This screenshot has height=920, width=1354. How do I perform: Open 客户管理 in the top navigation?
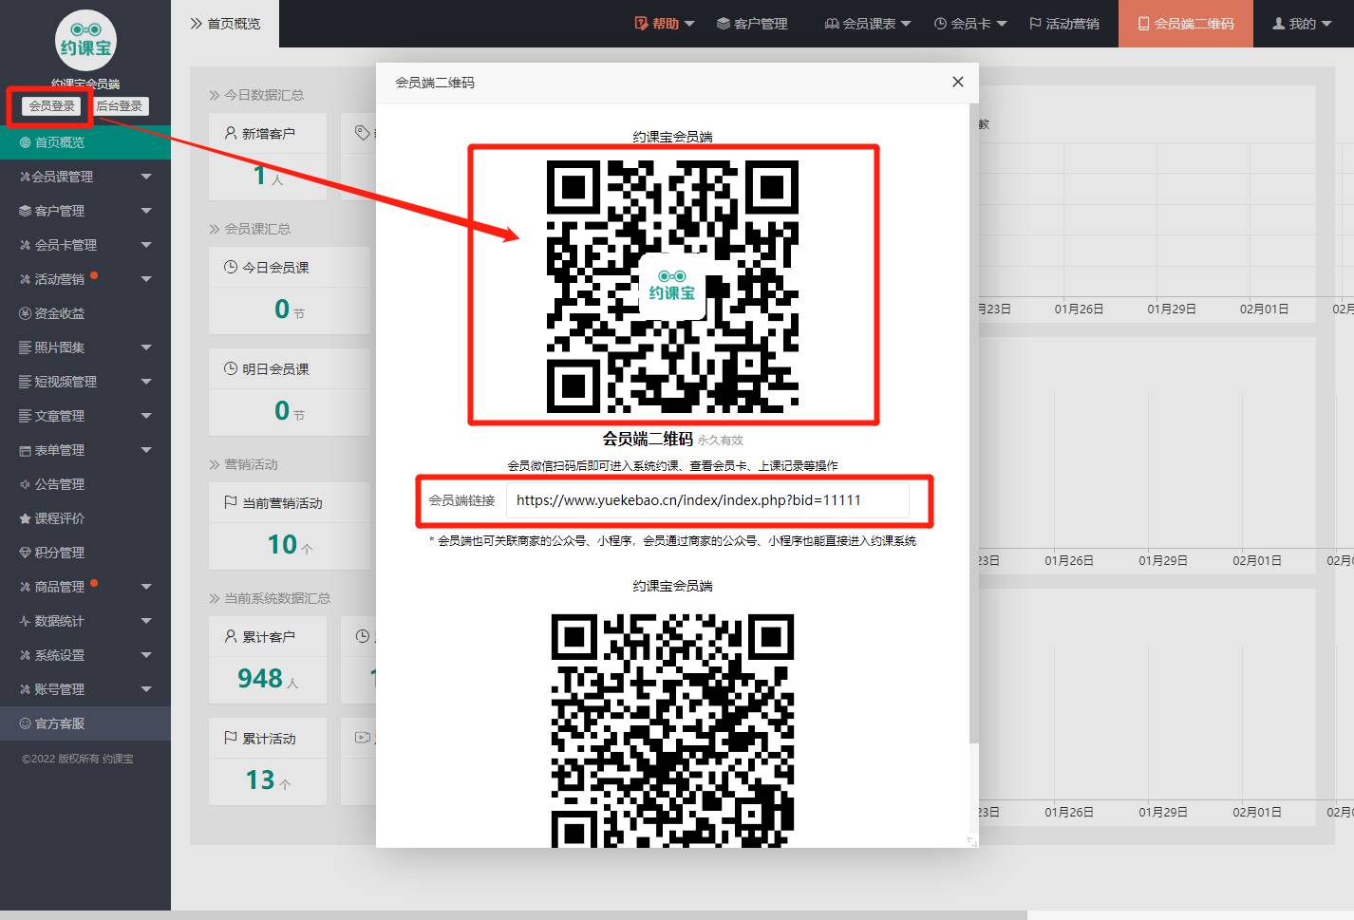click(752, 24)
